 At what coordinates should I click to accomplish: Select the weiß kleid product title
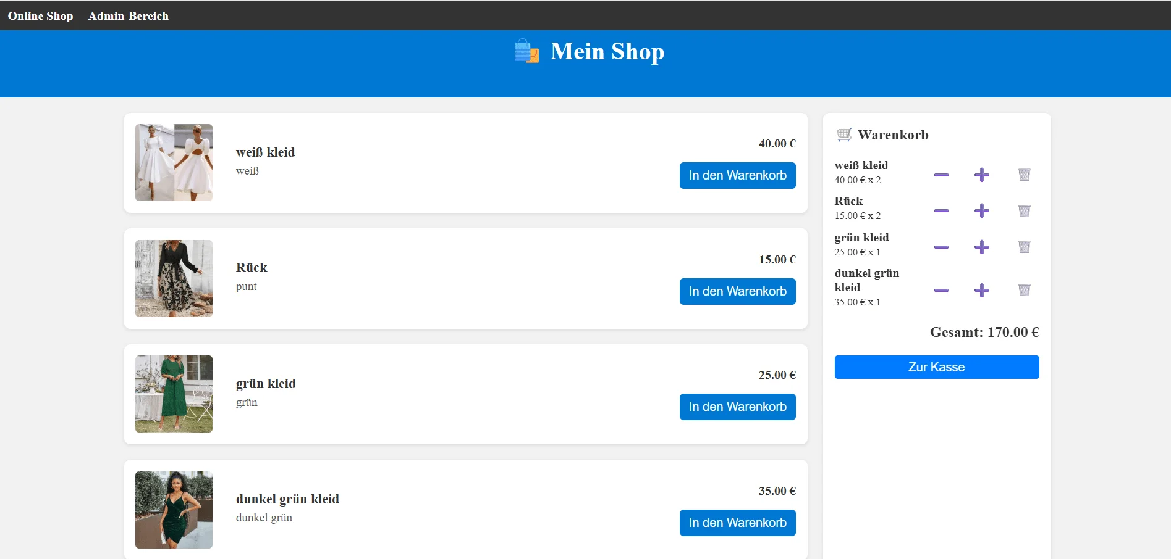click(x=265, y=152)
